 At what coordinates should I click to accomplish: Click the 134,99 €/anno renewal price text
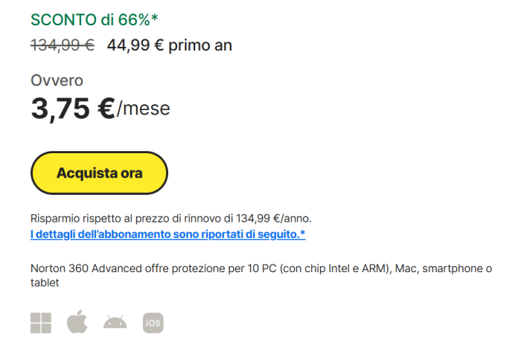[x=273, y=219]
